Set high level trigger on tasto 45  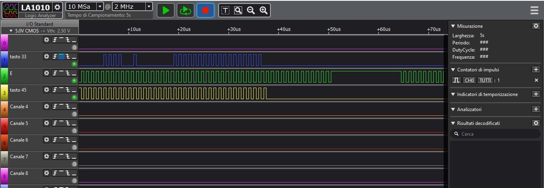[61, 90]
